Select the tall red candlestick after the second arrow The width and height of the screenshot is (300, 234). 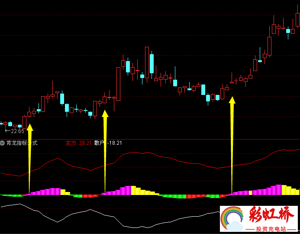[x=118, y=83]
